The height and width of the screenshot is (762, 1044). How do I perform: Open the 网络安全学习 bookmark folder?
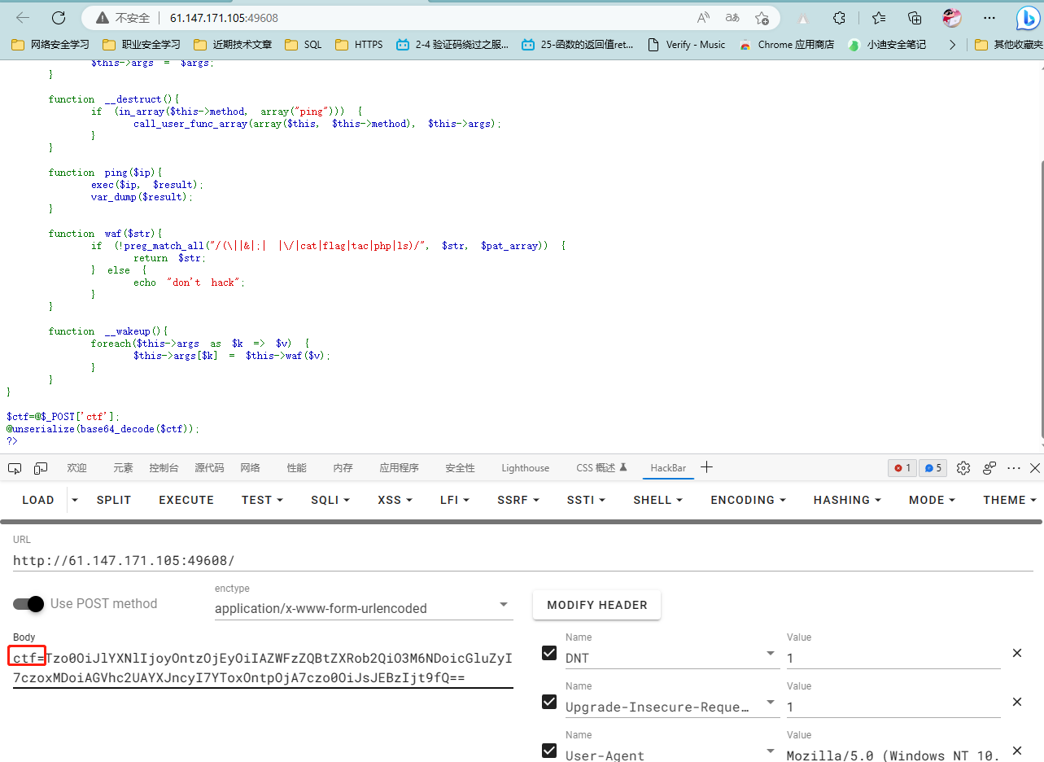tap(50, 45)
